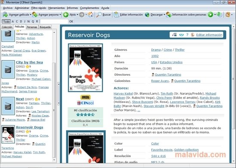Image resolution: width=236 pixels, height=168 pixels.
Task: Filter movies by letter N
Action: coord(28,22)
